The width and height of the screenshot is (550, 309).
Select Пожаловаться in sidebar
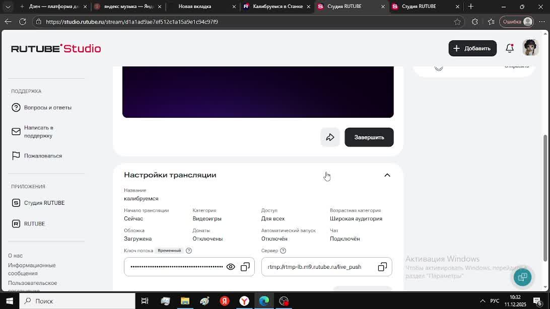36,156
